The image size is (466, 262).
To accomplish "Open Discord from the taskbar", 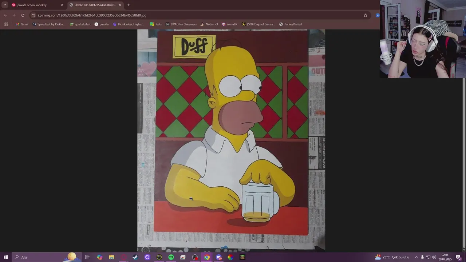I will [219, 257].
